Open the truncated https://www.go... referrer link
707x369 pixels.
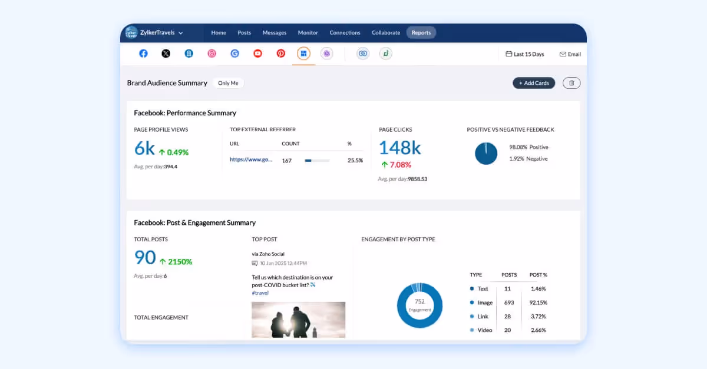[x=252, y=159]
